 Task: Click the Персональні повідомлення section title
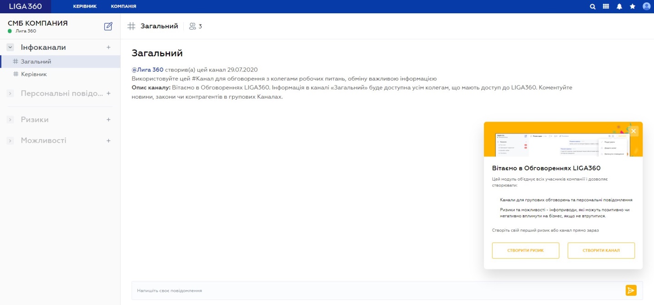[x=62, y=93]
